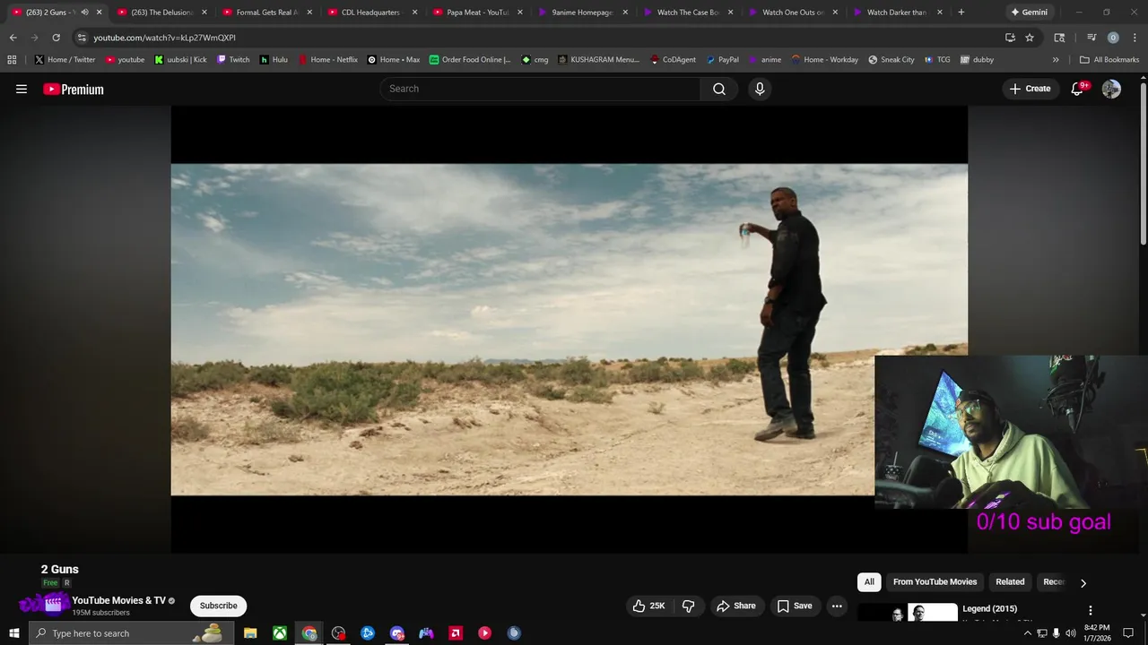
Task: Open options for the Legend (2015) suggestion
Action: 1091,610
